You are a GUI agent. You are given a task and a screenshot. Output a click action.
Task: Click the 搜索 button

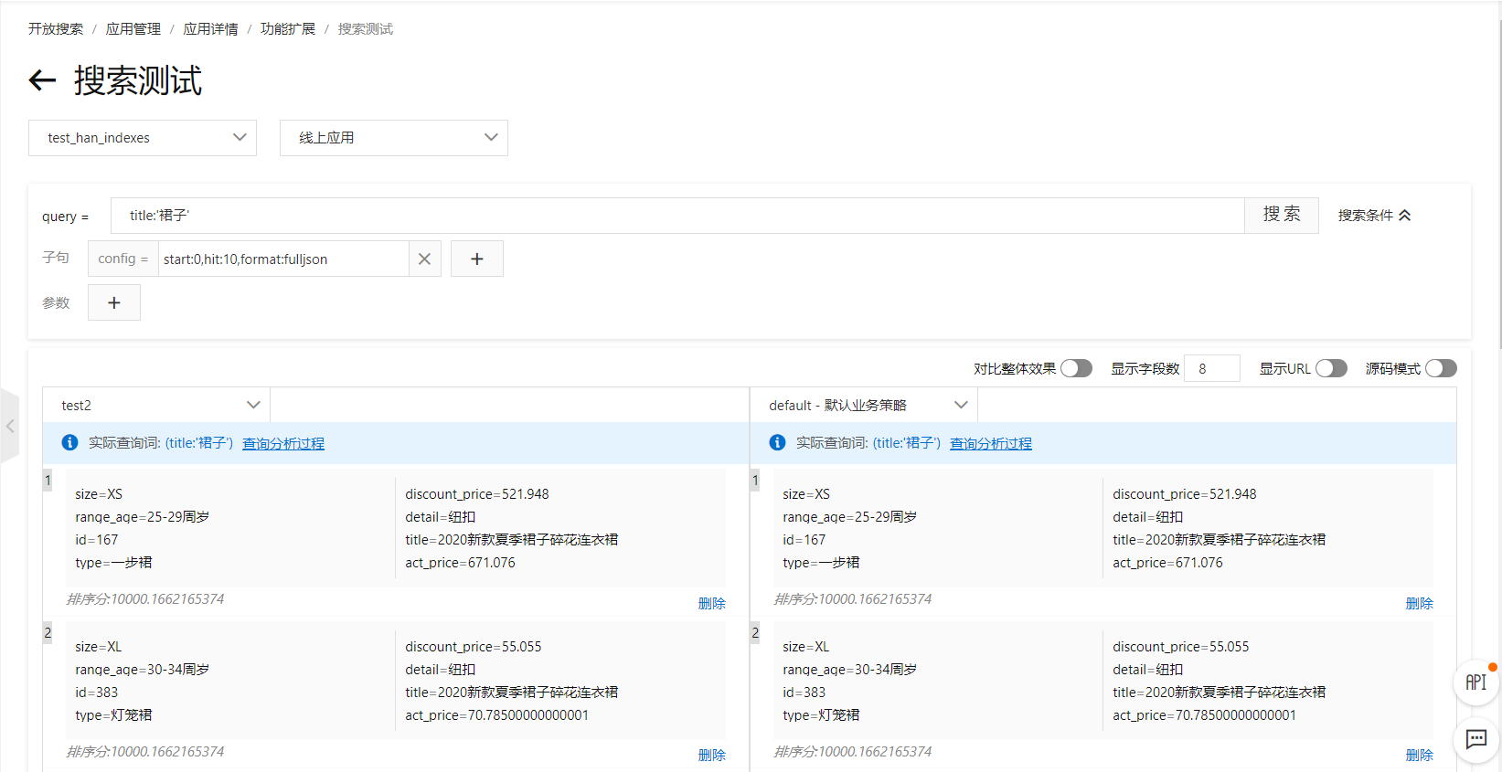tap(1282, 215)
